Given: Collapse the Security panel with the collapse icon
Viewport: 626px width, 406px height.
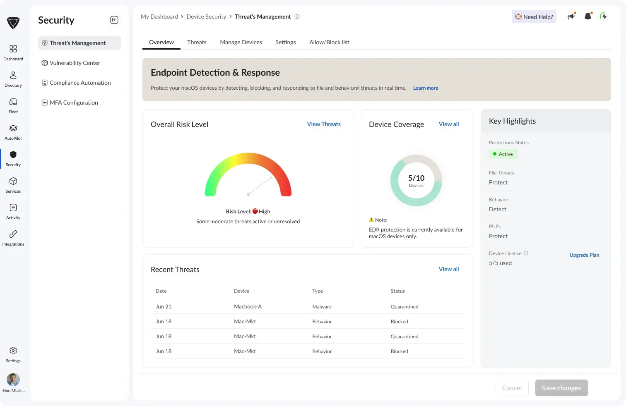Looking at the screenshot, I should tap(114, 19).
